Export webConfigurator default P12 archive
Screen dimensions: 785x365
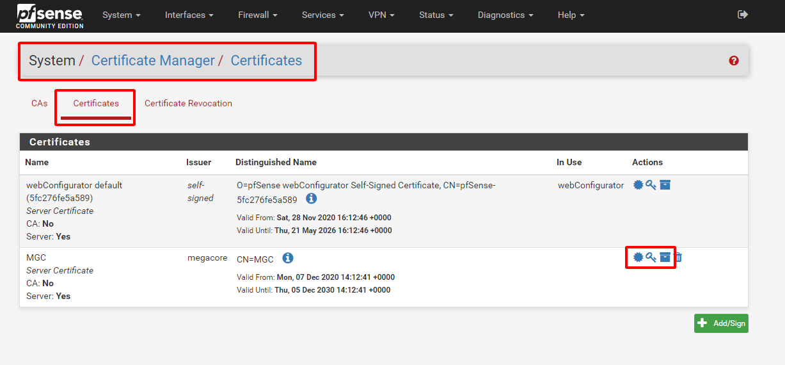665,185
